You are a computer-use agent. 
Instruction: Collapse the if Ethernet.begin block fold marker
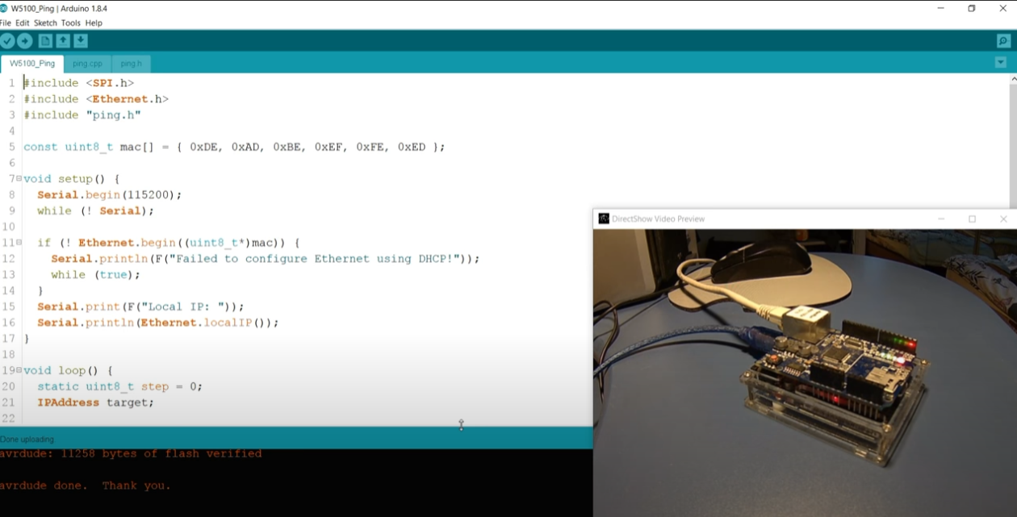(x=19, y=242)
